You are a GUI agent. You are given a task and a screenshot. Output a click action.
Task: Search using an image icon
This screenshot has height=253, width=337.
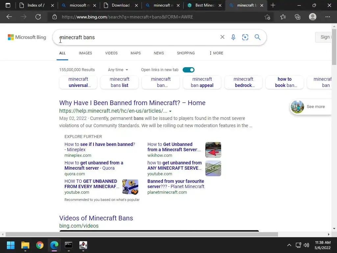pyautogui.click(x=245, y=37)
